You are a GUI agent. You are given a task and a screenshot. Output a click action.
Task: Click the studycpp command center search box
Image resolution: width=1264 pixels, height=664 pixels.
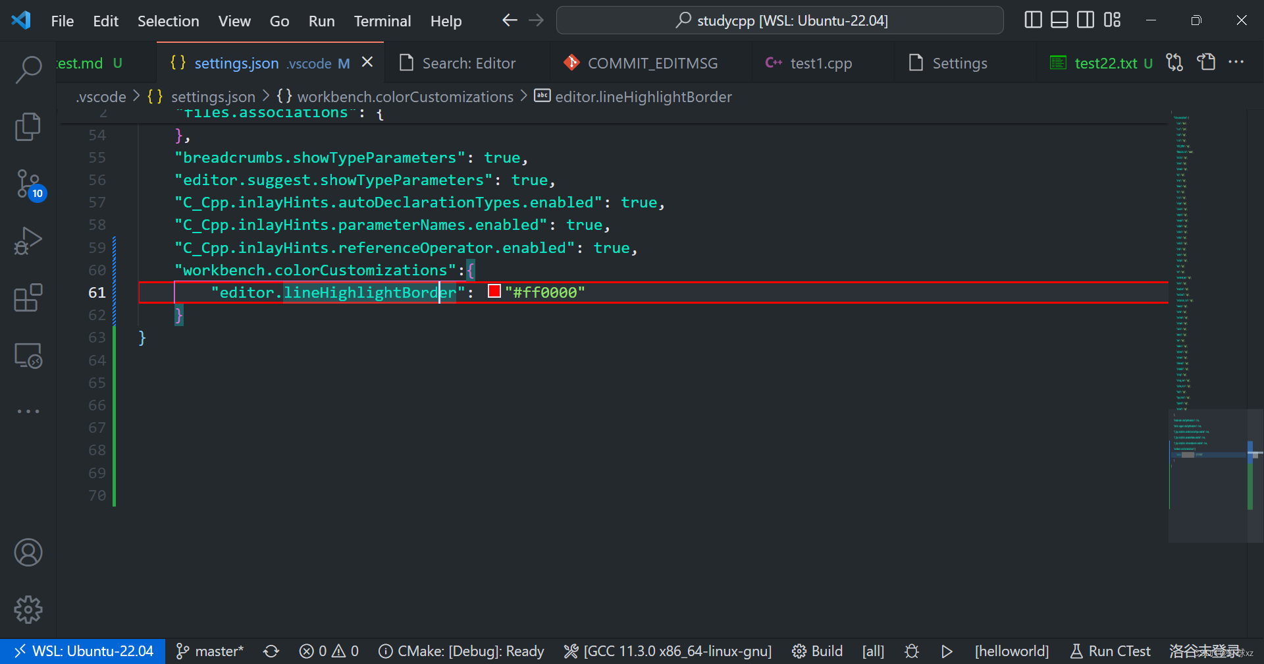pyautogui.click(x=780, y=20)
